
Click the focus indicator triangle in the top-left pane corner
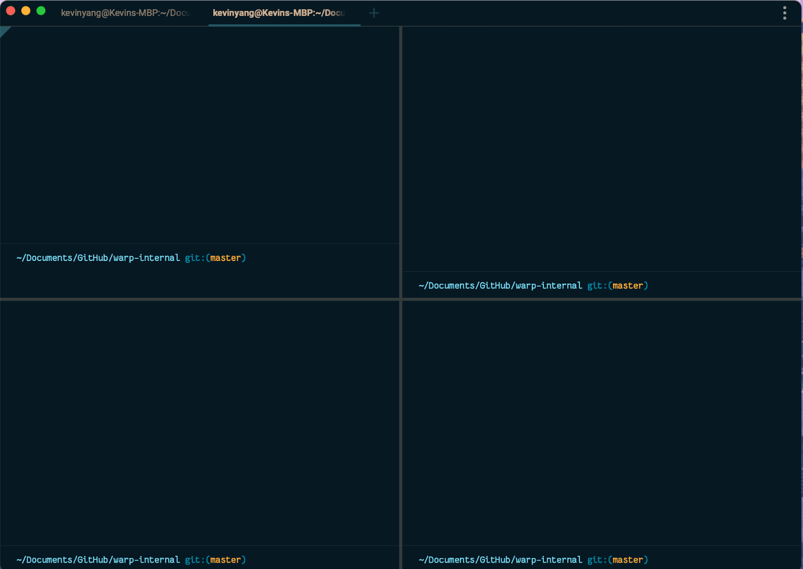[x=5, y=31]
